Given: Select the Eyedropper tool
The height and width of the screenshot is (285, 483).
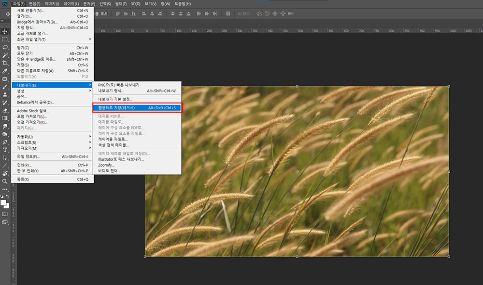Looking at the screenshot, I should point(5,71).
